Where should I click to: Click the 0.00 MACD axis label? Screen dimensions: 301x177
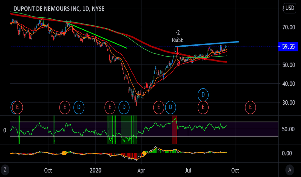(x=287, y=153)
